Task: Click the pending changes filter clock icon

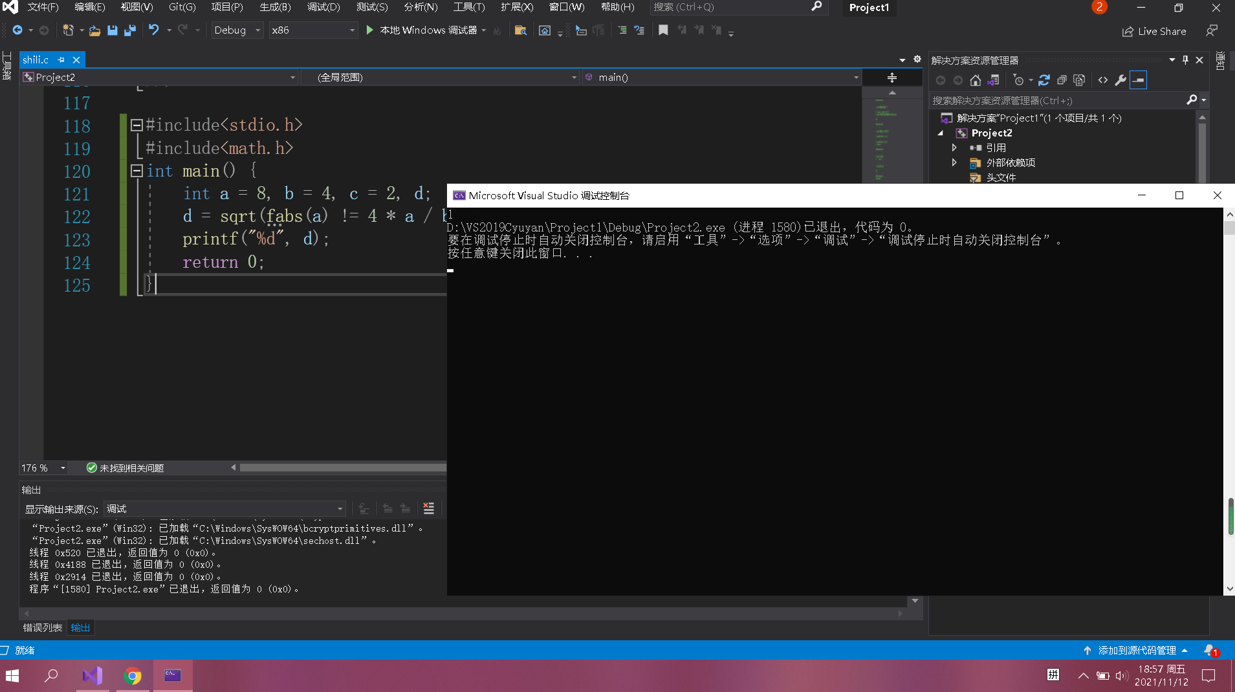Action: coord(1018,80)
